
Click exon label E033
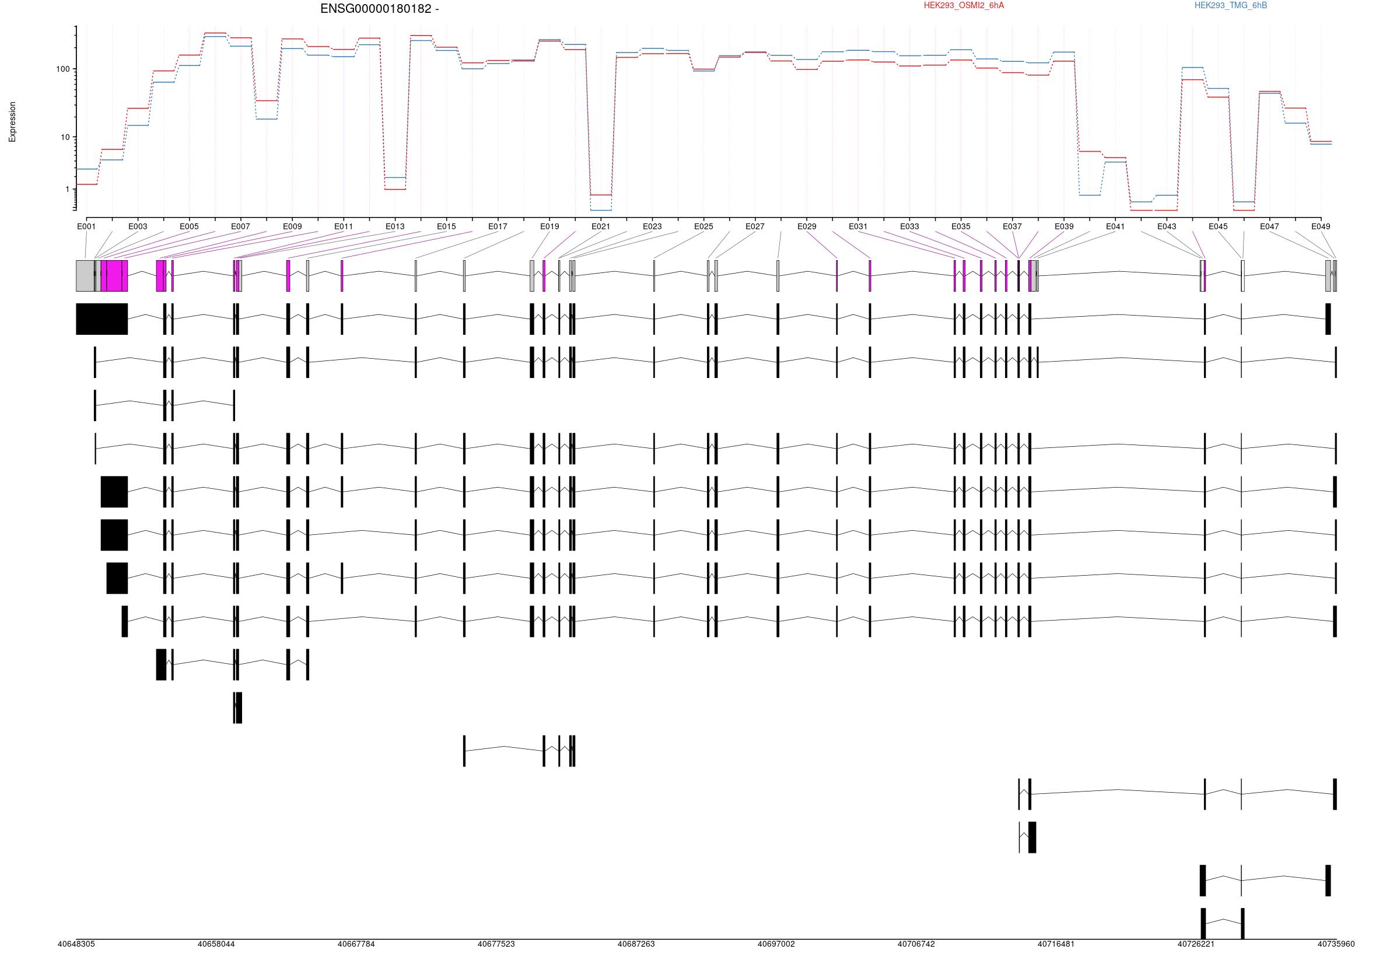click(909, 226)
